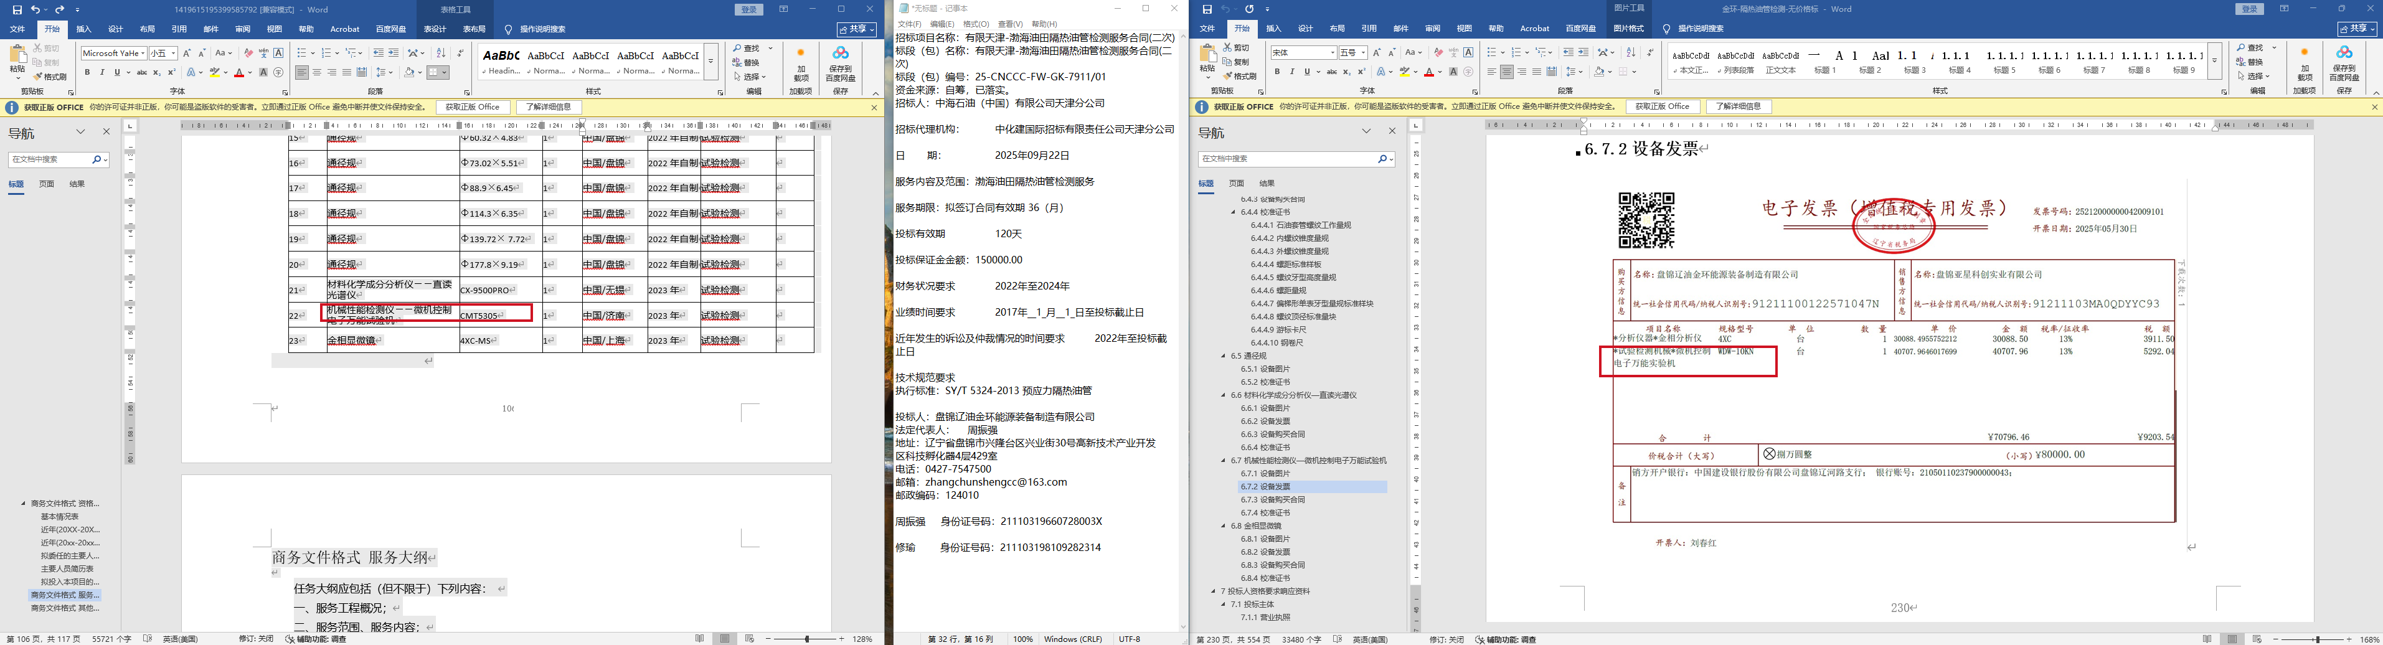Image resolution: width=2383 pixels, height=645 pixels.
Task: Open the 插入 tab in compatibility-mode Word
Action: click(x=83, y=29)
